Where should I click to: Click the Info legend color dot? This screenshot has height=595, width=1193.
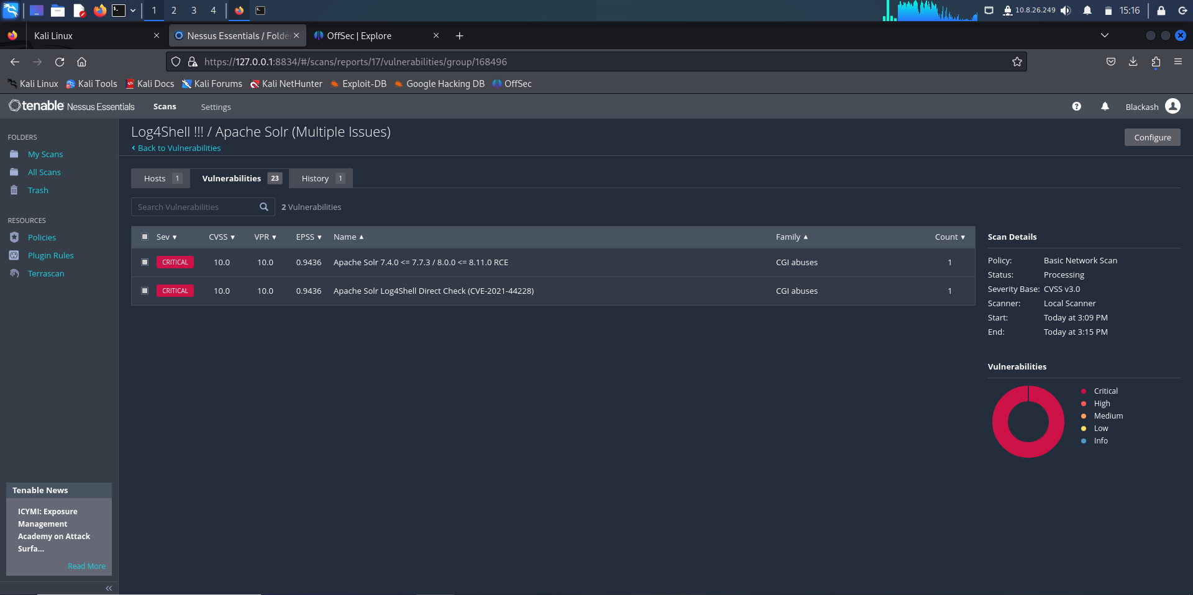(x=1084, y=441)
